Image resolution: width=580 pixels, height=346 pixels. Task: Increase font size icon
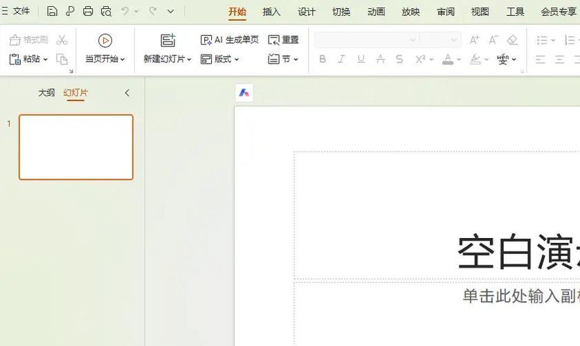coord(474,39)
